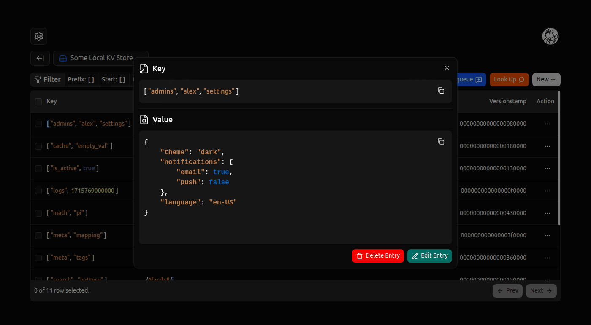Edit the Start filter field

113,79
